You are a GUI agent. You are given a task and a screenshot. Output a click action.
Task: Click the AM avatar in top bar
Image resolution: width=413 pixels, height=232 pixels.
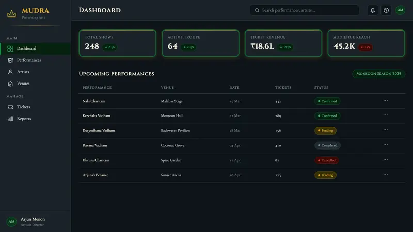pyautogui.click(x=401, y=10)
